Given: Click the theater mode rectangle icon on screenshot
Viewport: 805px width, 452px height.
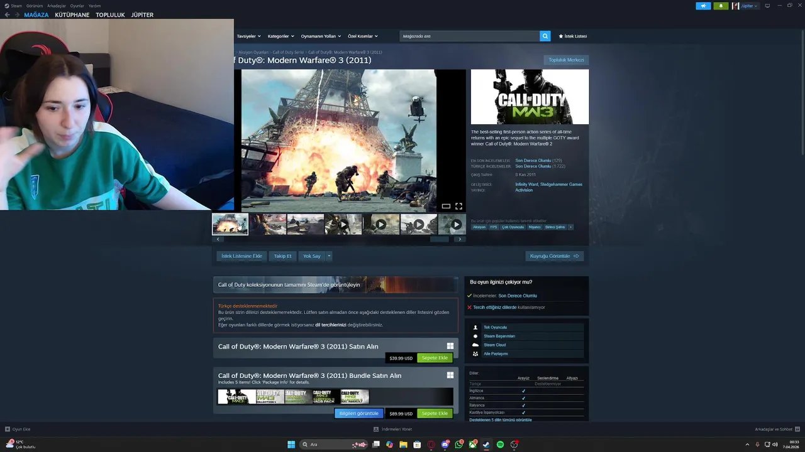Looking at the screenshot, I should (446, 206).
